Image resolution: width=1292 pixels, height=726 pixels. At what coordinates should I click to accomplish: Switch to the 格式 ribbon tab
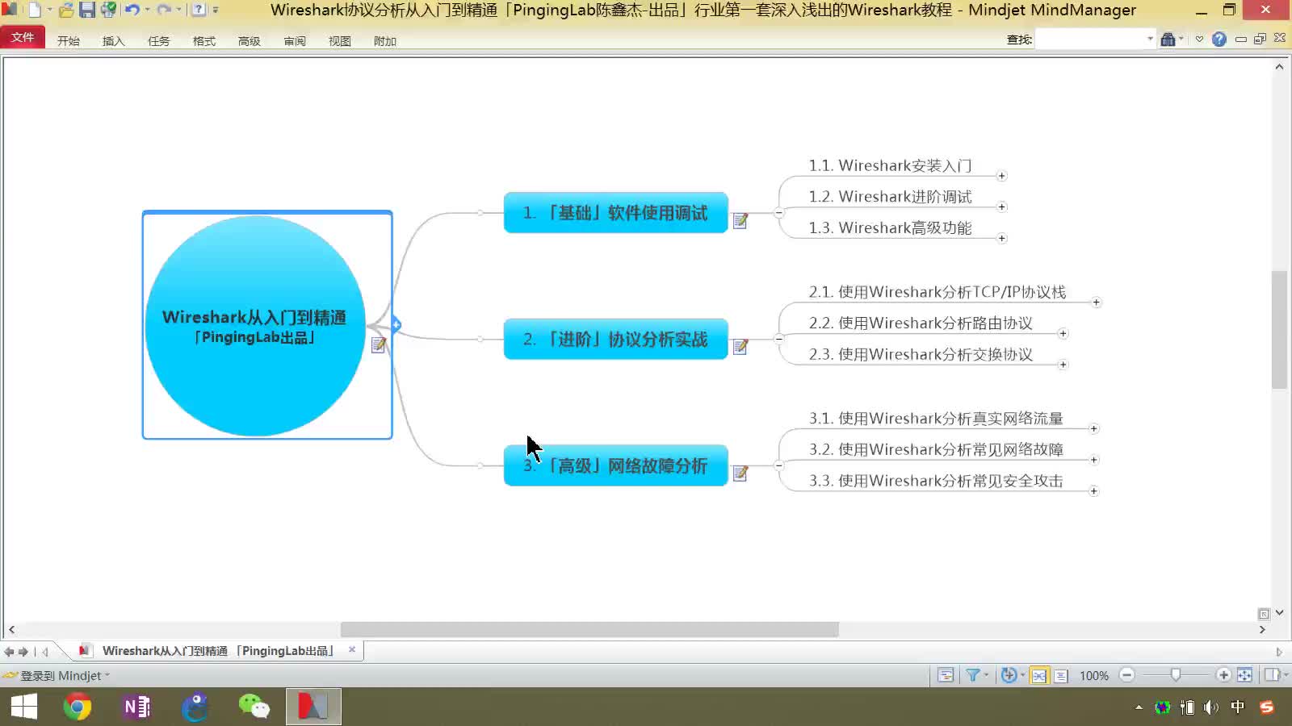click(203, 40)
